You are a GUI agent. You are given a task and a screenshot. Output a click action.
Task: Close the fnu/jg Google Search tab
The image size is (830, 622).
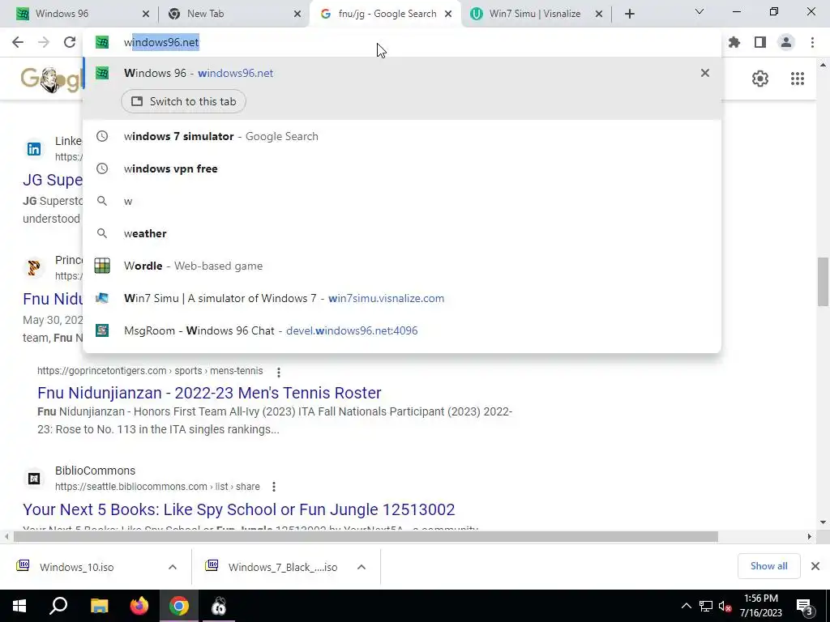point(448,14)
